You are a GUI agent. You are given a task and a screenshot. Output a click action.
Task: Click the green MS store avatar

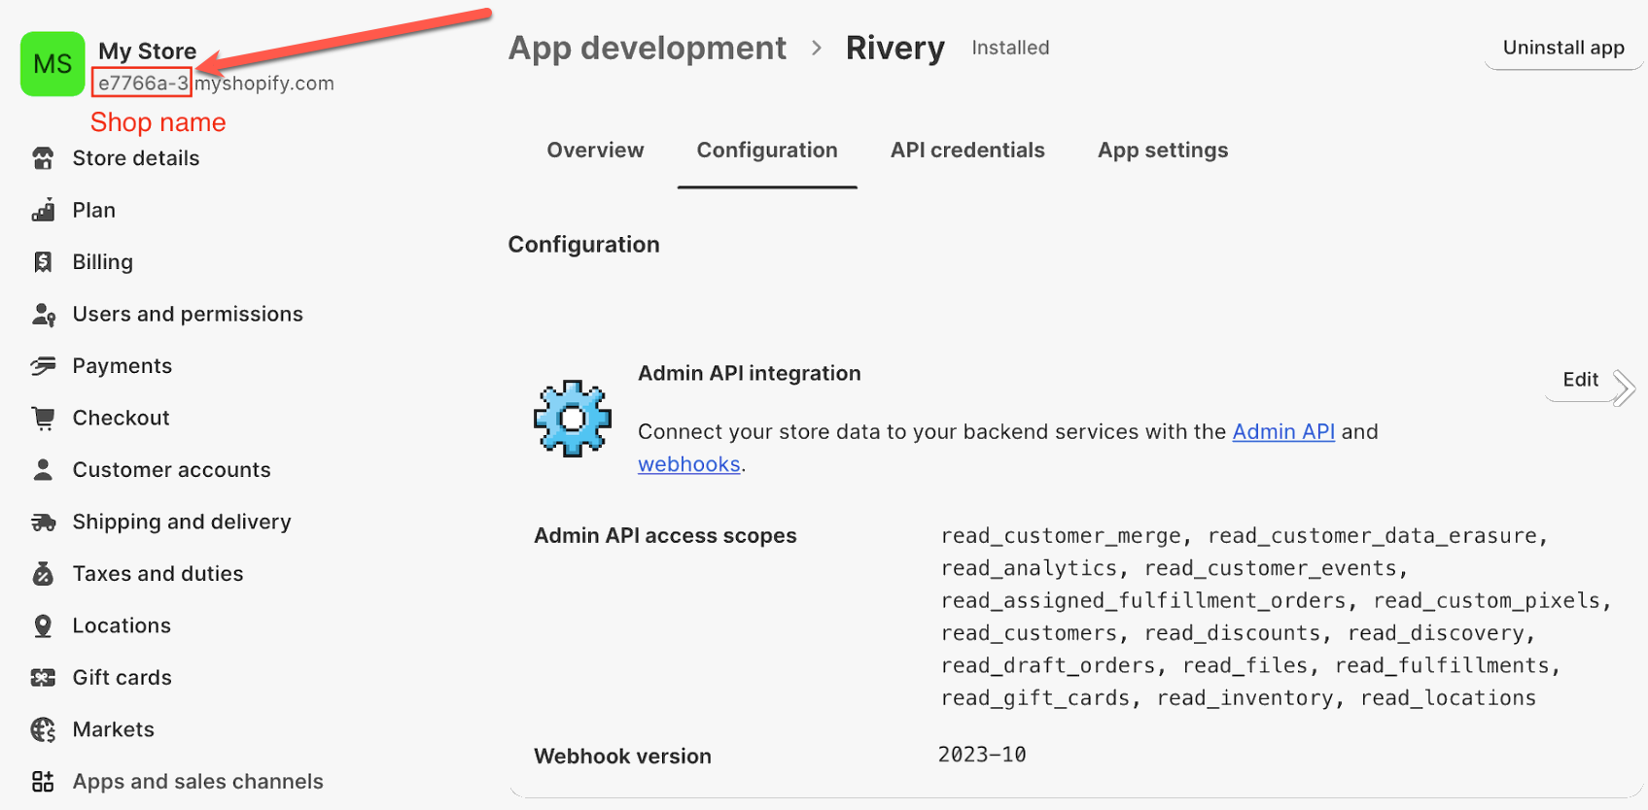click(53, 64)
